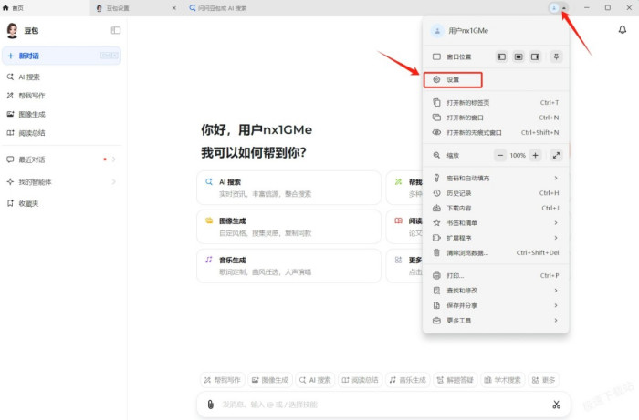This screenshot has height=420, width=639.
Task: Click the 豆包 avatar in the sidebar header
Action: click(x=12, y=30)
